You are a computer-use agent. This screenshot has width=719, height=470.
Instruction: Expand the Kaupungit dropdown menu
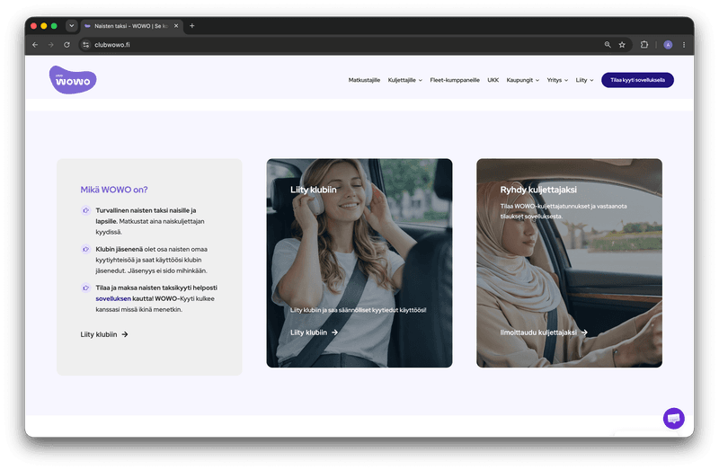tap(523, 80)
